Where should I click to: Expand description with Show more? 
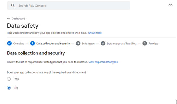click(x=95, y=33)
